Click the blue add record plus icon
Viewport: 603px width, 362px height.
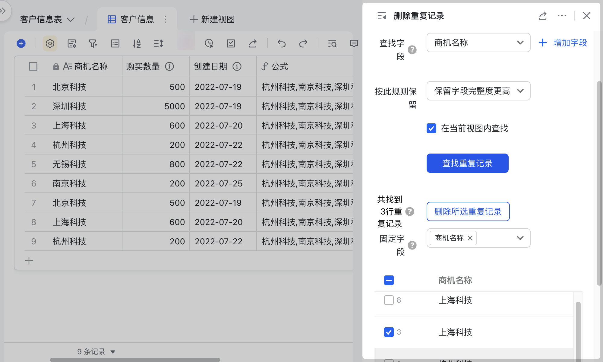pos(21,43)
